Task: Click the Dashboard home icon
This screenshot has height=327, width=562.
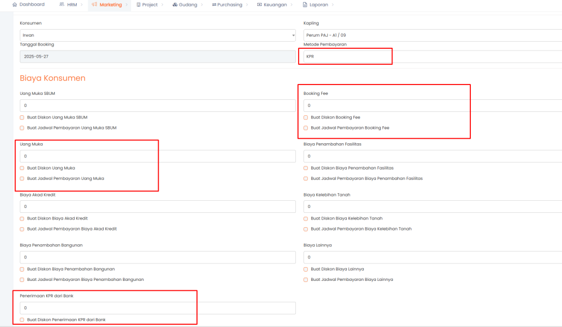Action: click(15, 4)
